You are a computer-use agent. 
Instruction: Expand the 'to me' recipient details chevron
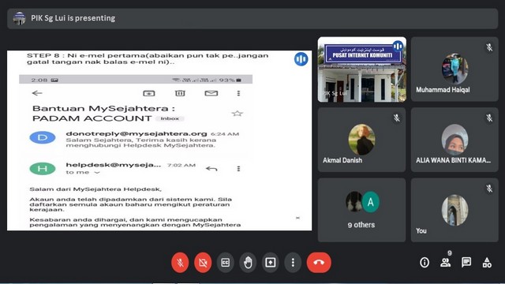coord(97,173)
